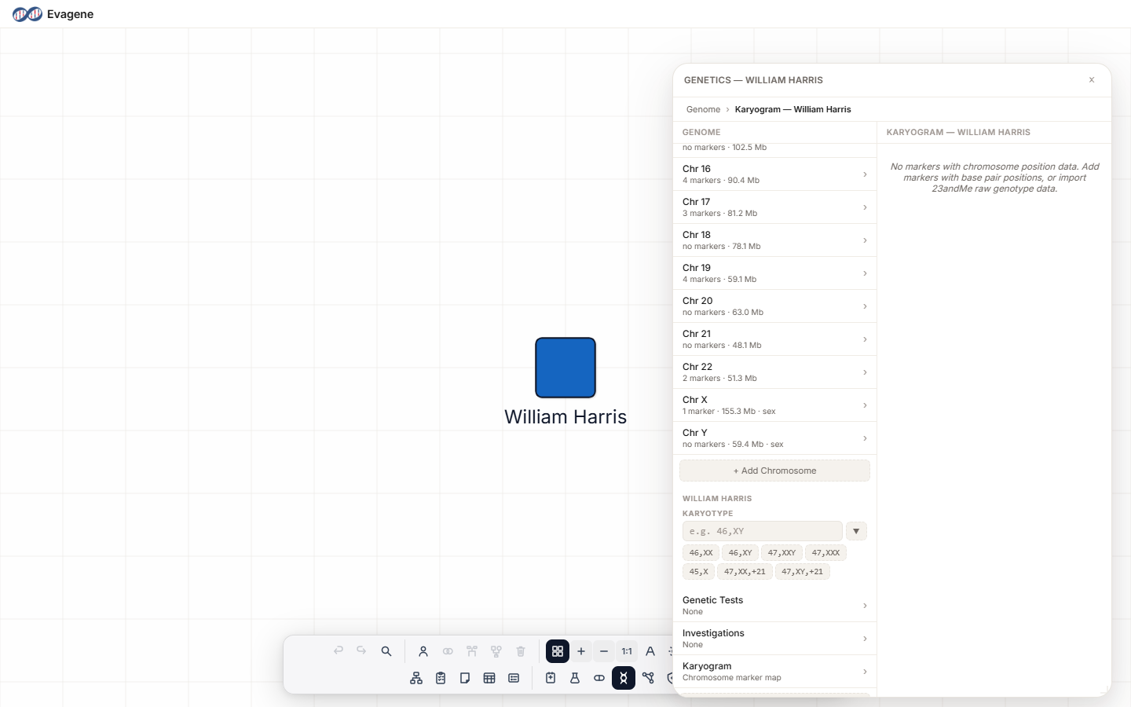Viewport: 1131px width, 707px height.
Task: Click the Karyogram — William Harris breadcrumb
Action: (792, 109)
